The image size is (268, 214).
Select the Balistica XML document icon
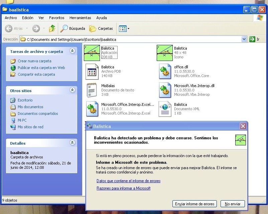(165, 109)
